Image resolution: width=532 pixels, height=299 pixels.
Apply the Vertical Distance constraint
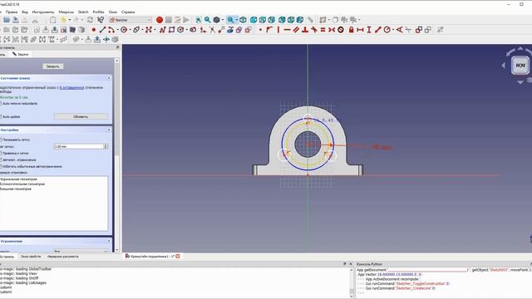tap(369, 30)
